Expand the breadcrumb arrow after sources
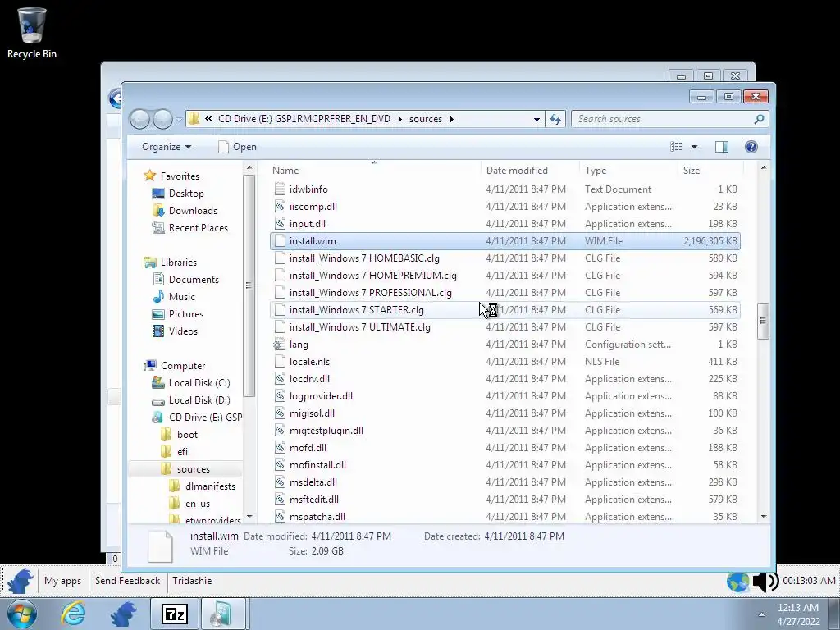The image size is (840, 630). click(x=452, y=119)
